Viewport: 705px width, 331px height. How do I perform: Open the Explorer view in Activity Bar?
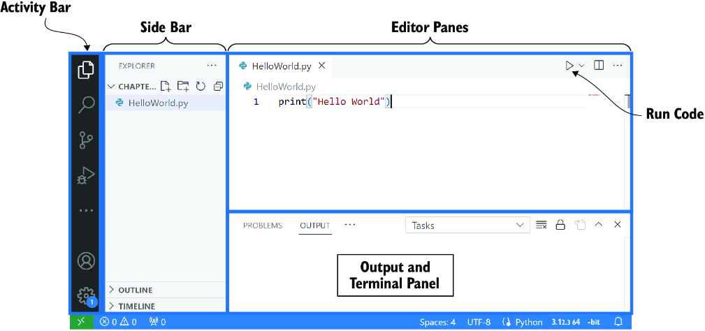(x=86, y=70)
